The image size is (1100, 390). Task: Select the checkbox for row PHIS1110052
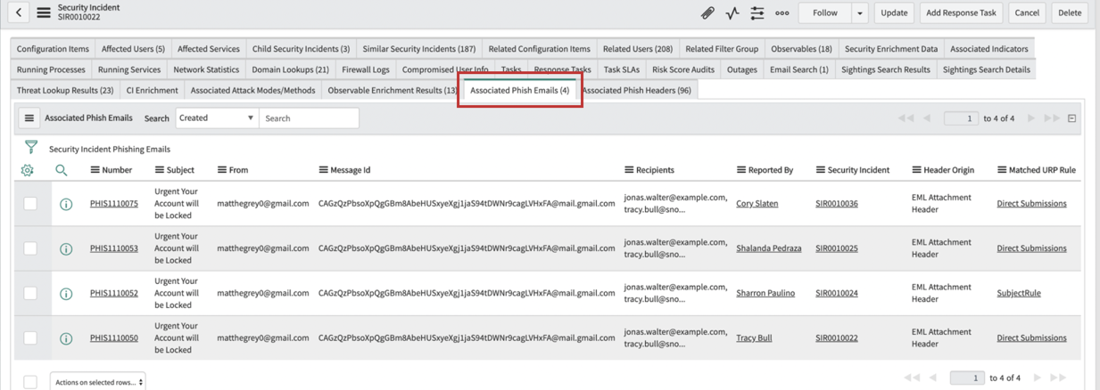click(x=30, y=293)
